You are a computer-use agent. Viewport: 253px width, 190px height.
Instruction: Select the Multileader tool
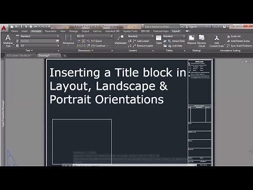pyautogui.click(x=121, y=40)
